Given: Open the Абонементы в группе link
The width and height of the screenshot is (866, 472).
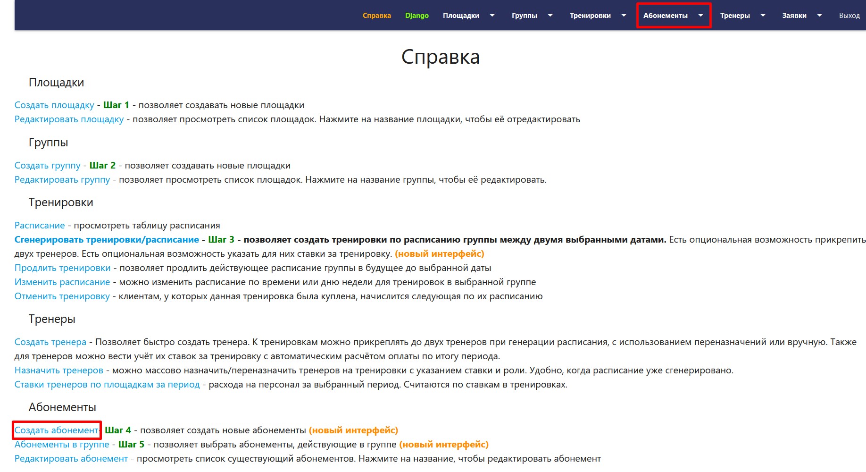Looking at the screenshot, I should (x=62, y=445).
